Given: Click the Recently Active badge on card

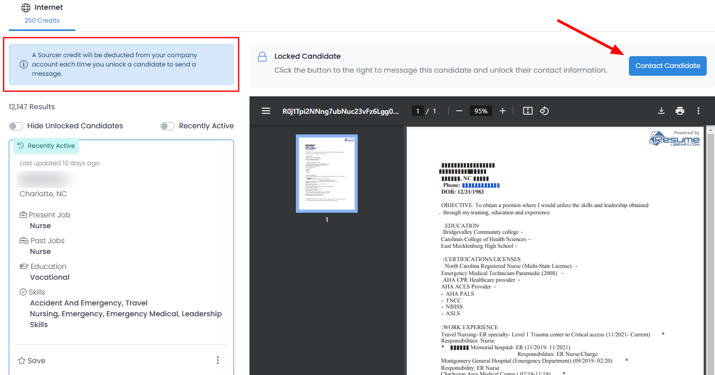Looking at the screenshot, I should [46, 146].
